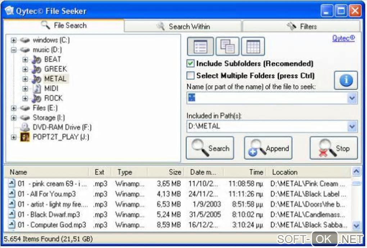Click the file icon of Black Dwarf.mp3

click(12, 214)
